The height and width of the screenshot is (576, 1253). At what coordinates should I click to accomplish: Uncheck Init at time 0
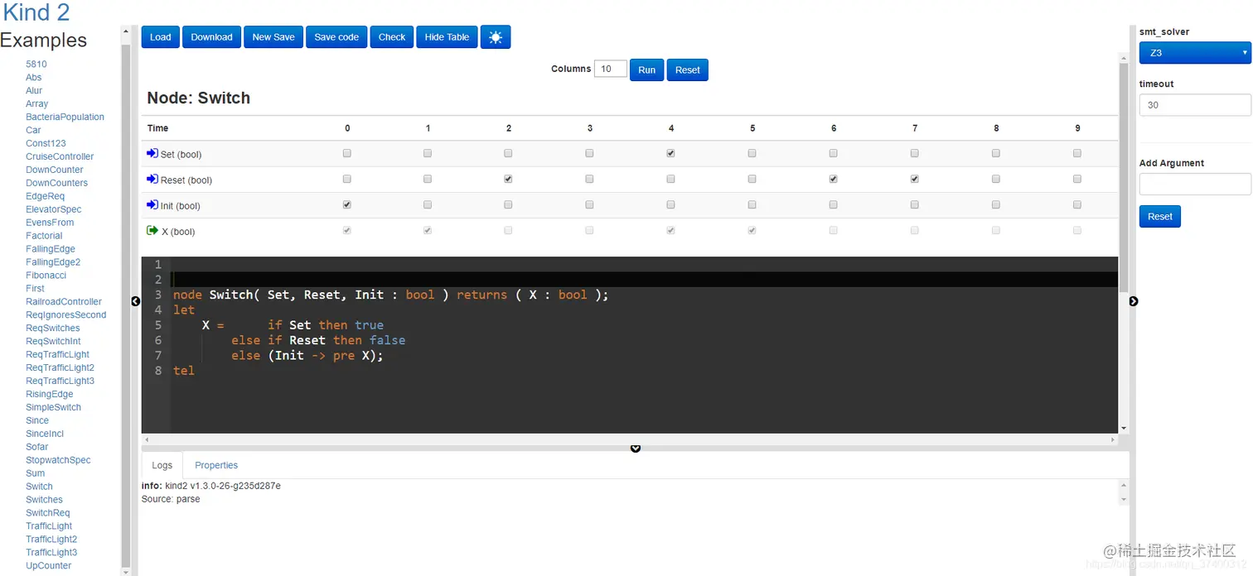[347, 204]
